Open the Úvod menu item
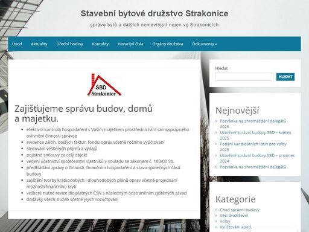309x232 pixels. [x=17, y=44]
